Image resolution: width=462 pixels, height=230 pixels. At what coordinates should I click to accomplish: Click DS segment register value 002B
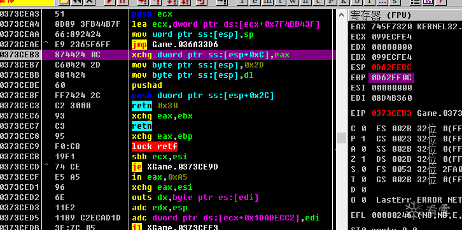402,159
